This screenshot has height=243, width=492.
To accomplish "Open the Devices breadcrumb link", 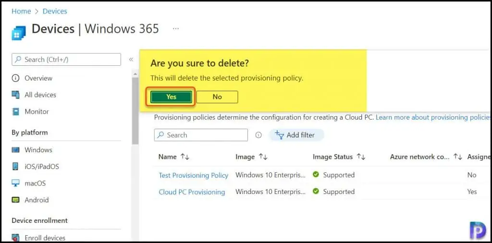I will pos(55,12).
